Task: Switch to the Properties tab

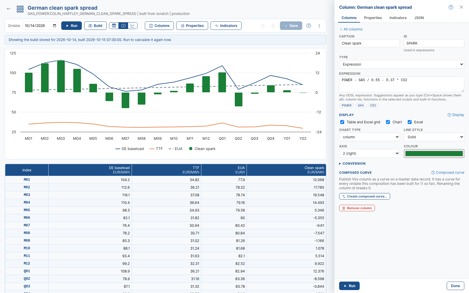Action: (373, 18)
